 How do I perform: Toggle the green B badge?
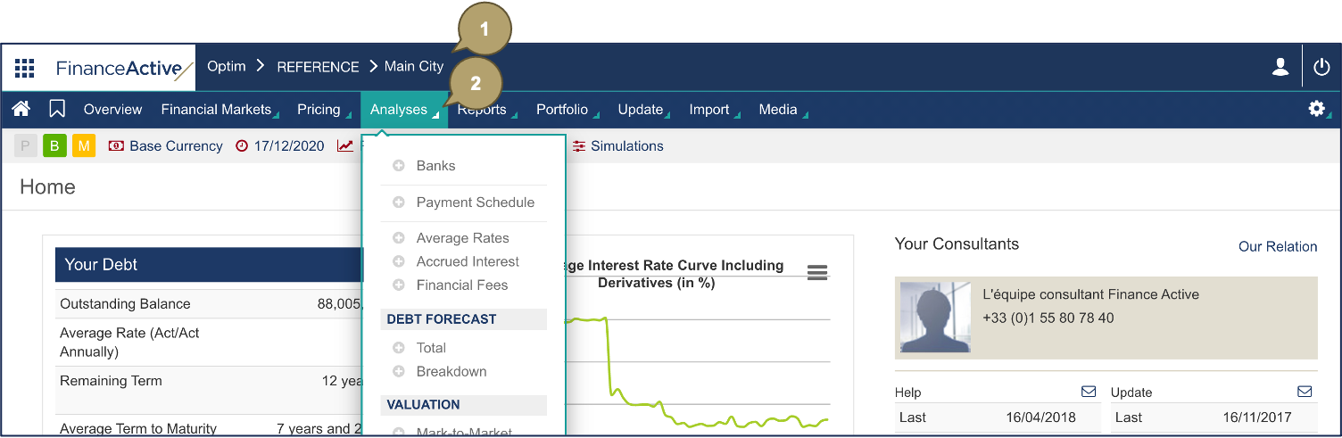[x=54, y=146]
